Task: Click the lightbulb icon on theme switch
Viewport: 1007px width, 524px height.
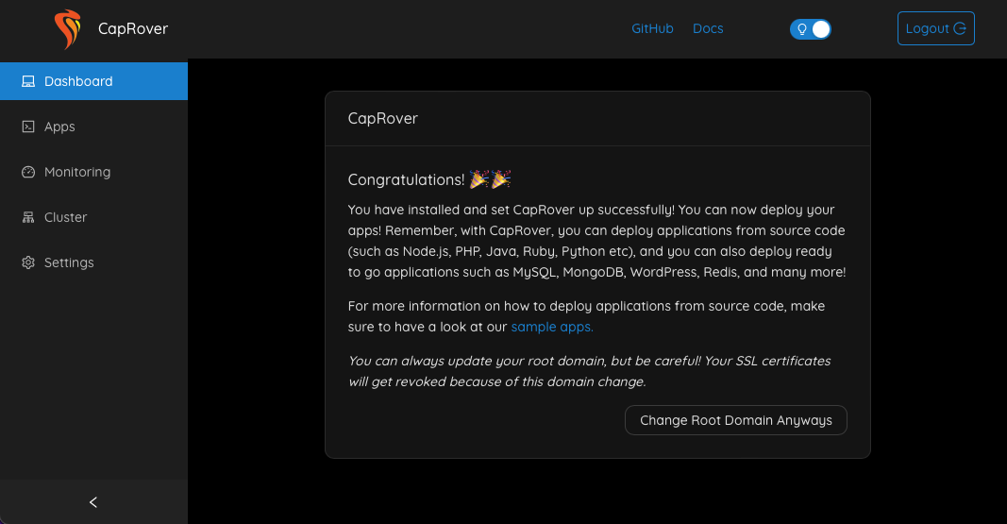Action: tap(801, 29)
